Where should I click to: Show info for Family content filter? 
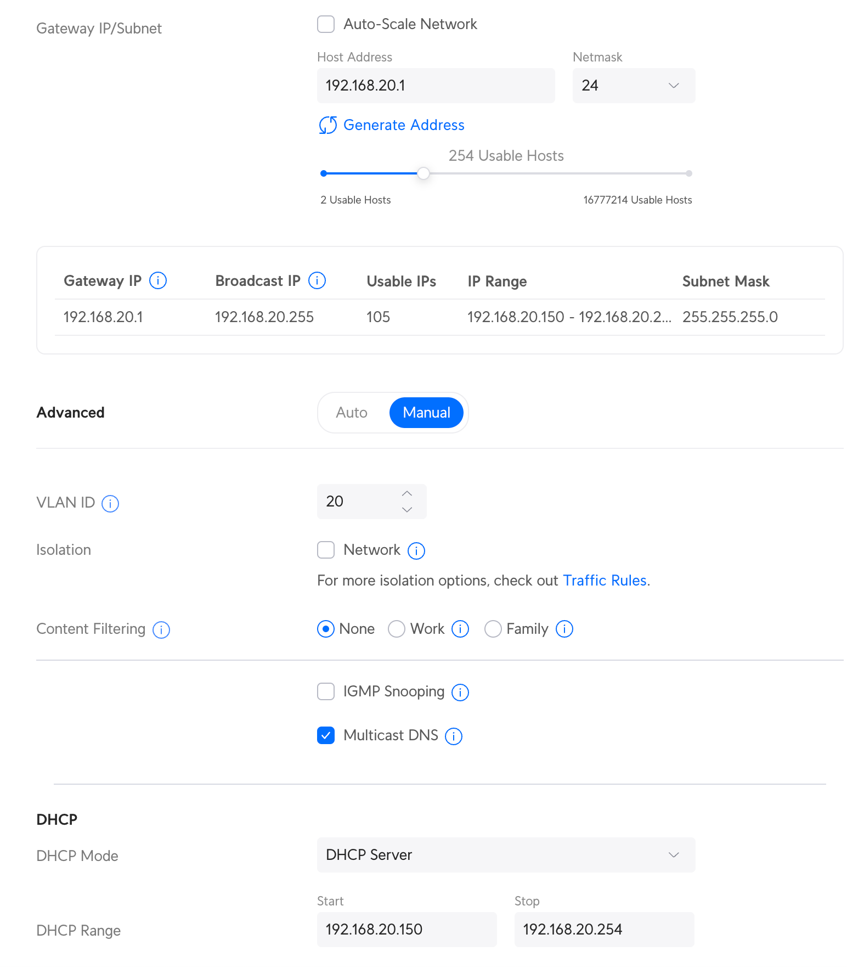(x=564, y=629)
